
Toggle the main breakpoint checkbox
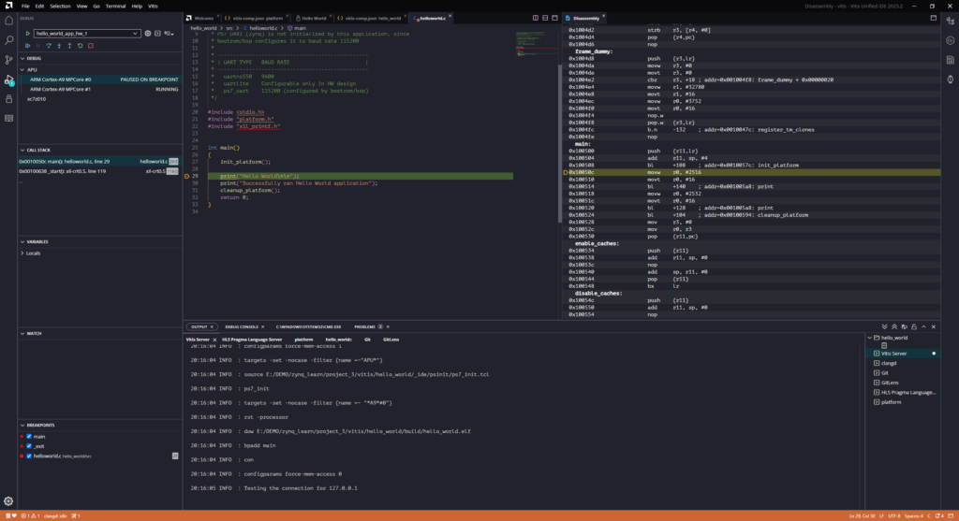click(x=29, y=437)
